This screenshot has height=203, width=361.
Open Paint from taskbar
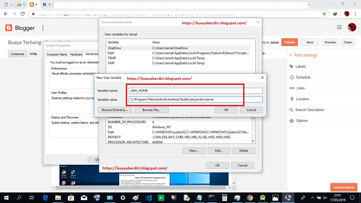click(136, 197)
